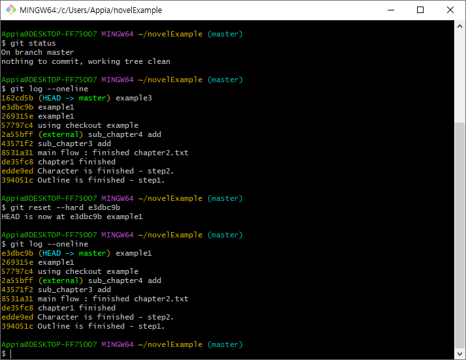Viewport: 466px width, 360px height.
Task: Click the 'git status' command line
Action: (29, 43)
